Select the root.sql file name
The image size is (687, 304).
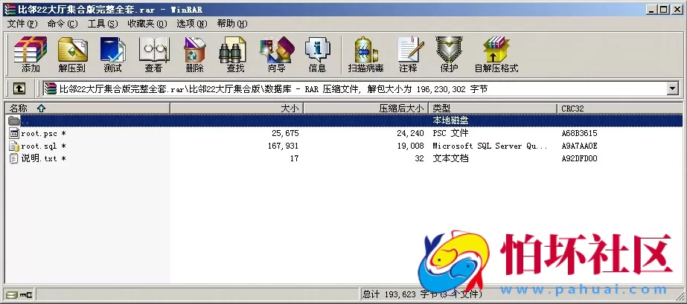(43, 146)
